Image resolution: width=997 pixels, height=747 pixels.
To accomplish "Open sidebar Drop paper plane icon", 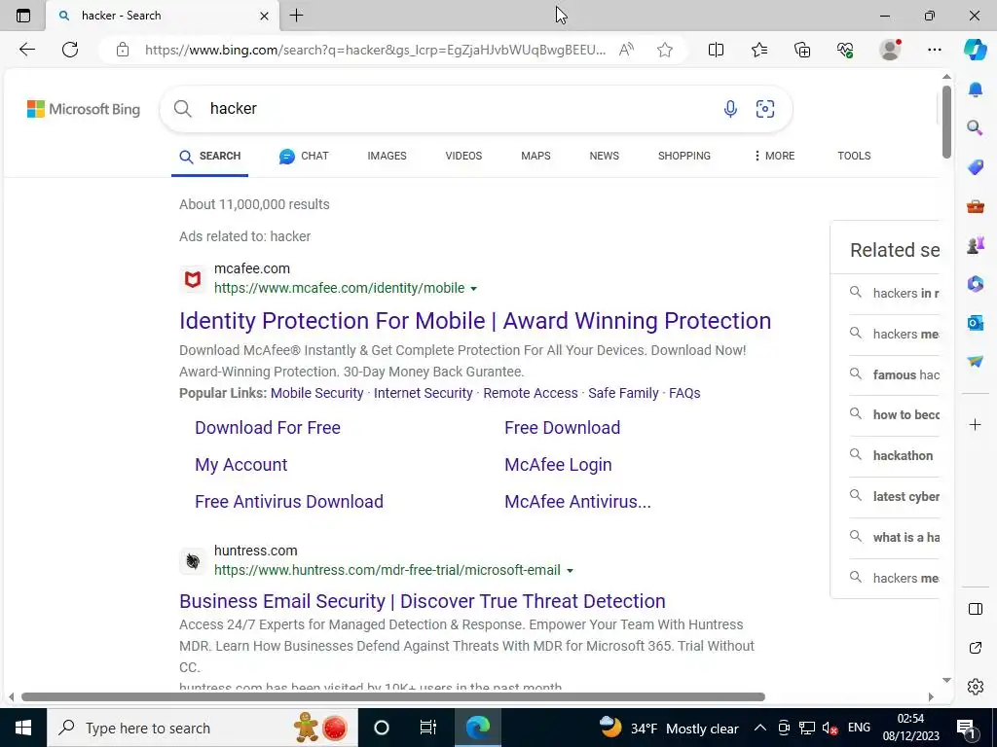I will 976,361.
